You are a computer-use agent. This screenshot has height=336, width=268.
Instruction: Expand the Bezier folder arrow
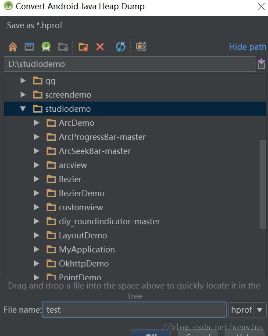(x=36, y=179)
